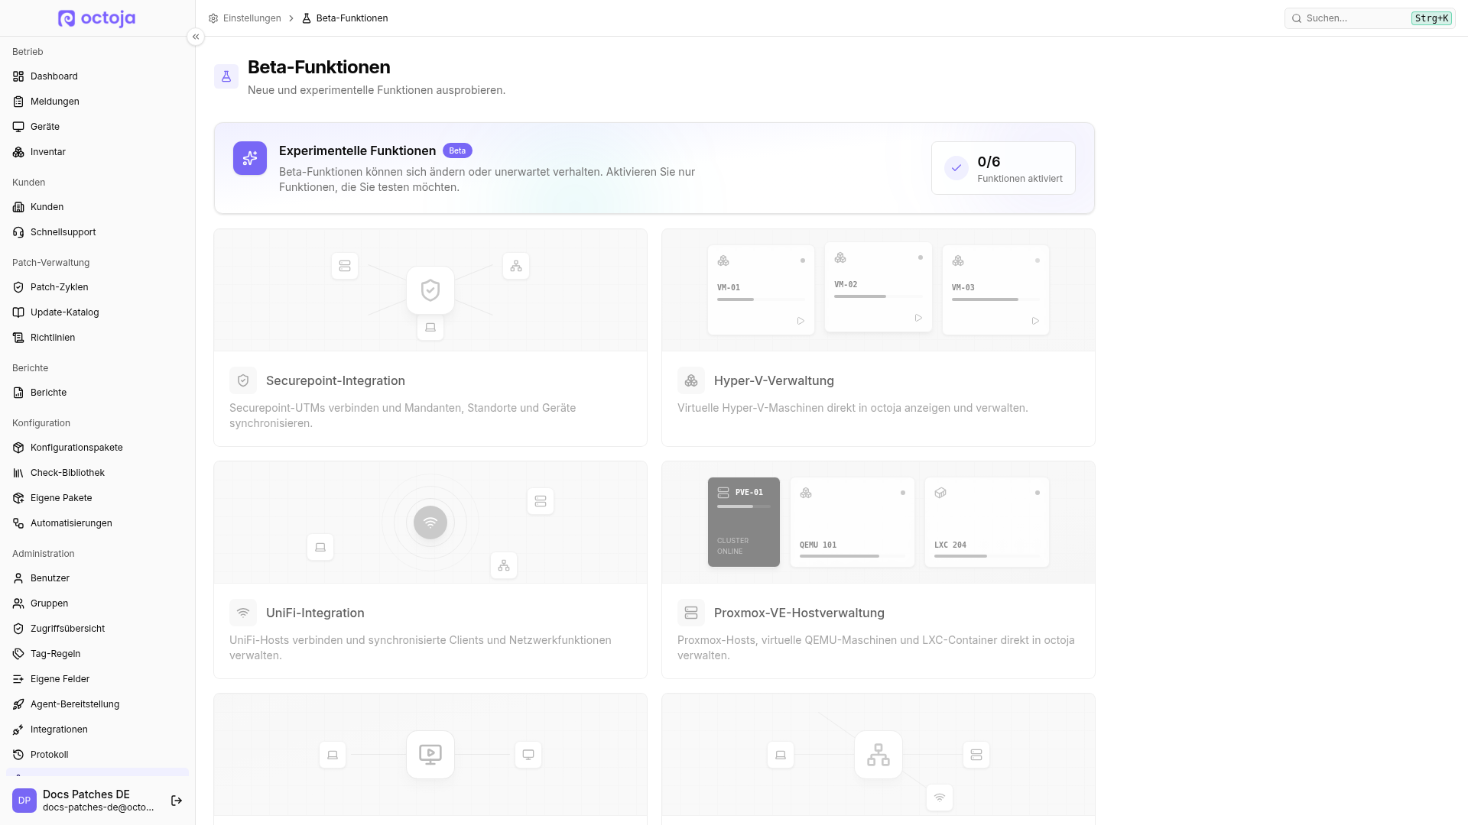Focus the Suchen search field
Viewport: 1468px width, 825px height.
point(1369,18)
